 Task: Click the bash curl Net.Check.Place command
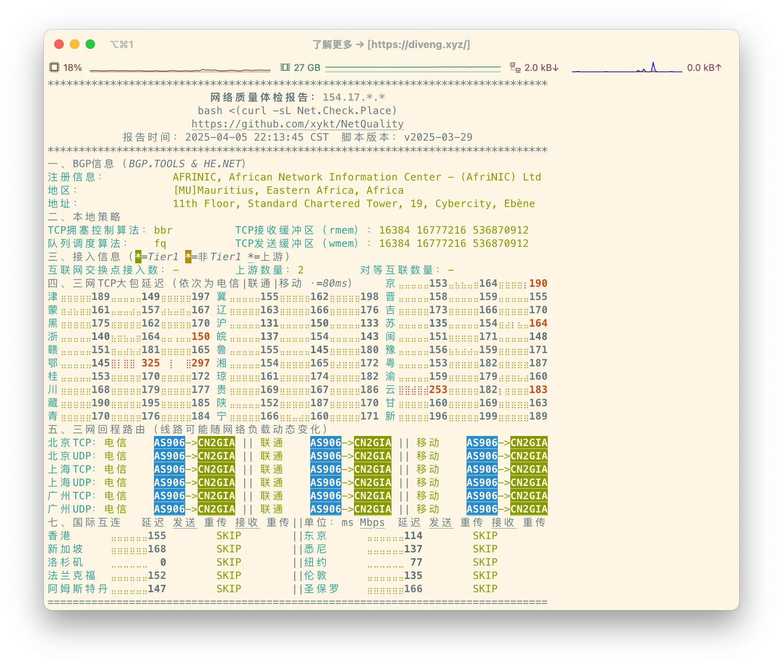coord(297,111)
